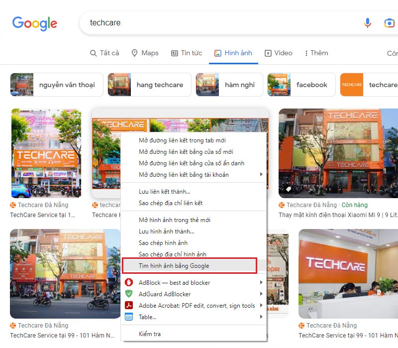
Task: Switch to the Video tab
Action: 279,53
